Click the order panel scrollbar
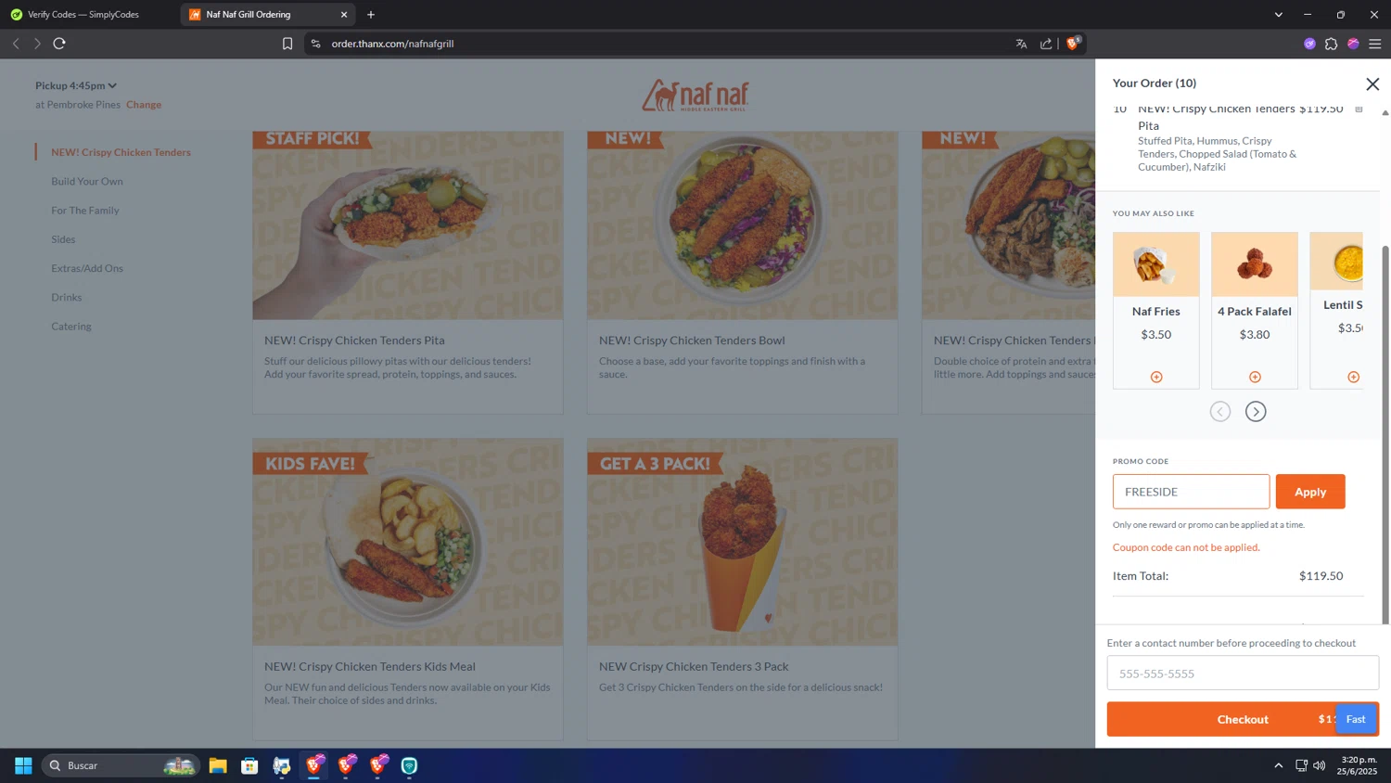Screen dimensions: 1391x783 click(x=1385, y=434)
